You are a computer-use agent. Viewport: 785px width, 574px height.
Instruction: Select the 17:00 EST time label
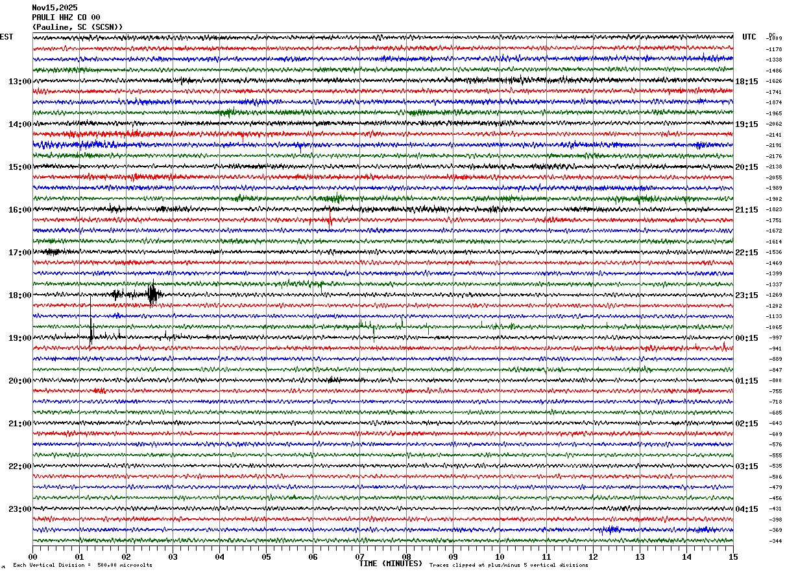(x=20, y=252)
